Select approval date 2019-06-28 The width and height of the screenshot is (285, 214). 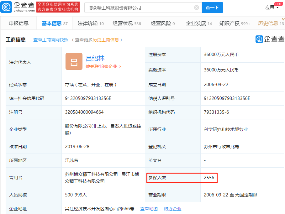pos(77,147)
